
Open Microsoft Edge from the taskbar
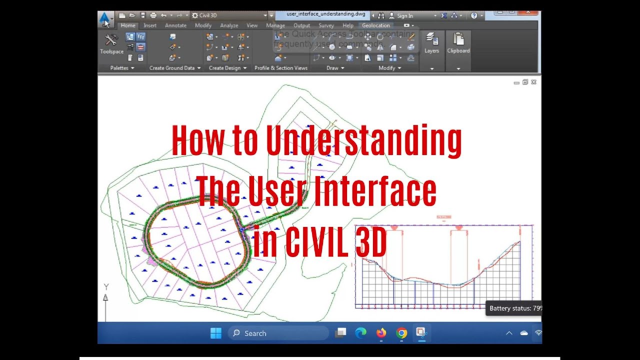tap(360, 333)
